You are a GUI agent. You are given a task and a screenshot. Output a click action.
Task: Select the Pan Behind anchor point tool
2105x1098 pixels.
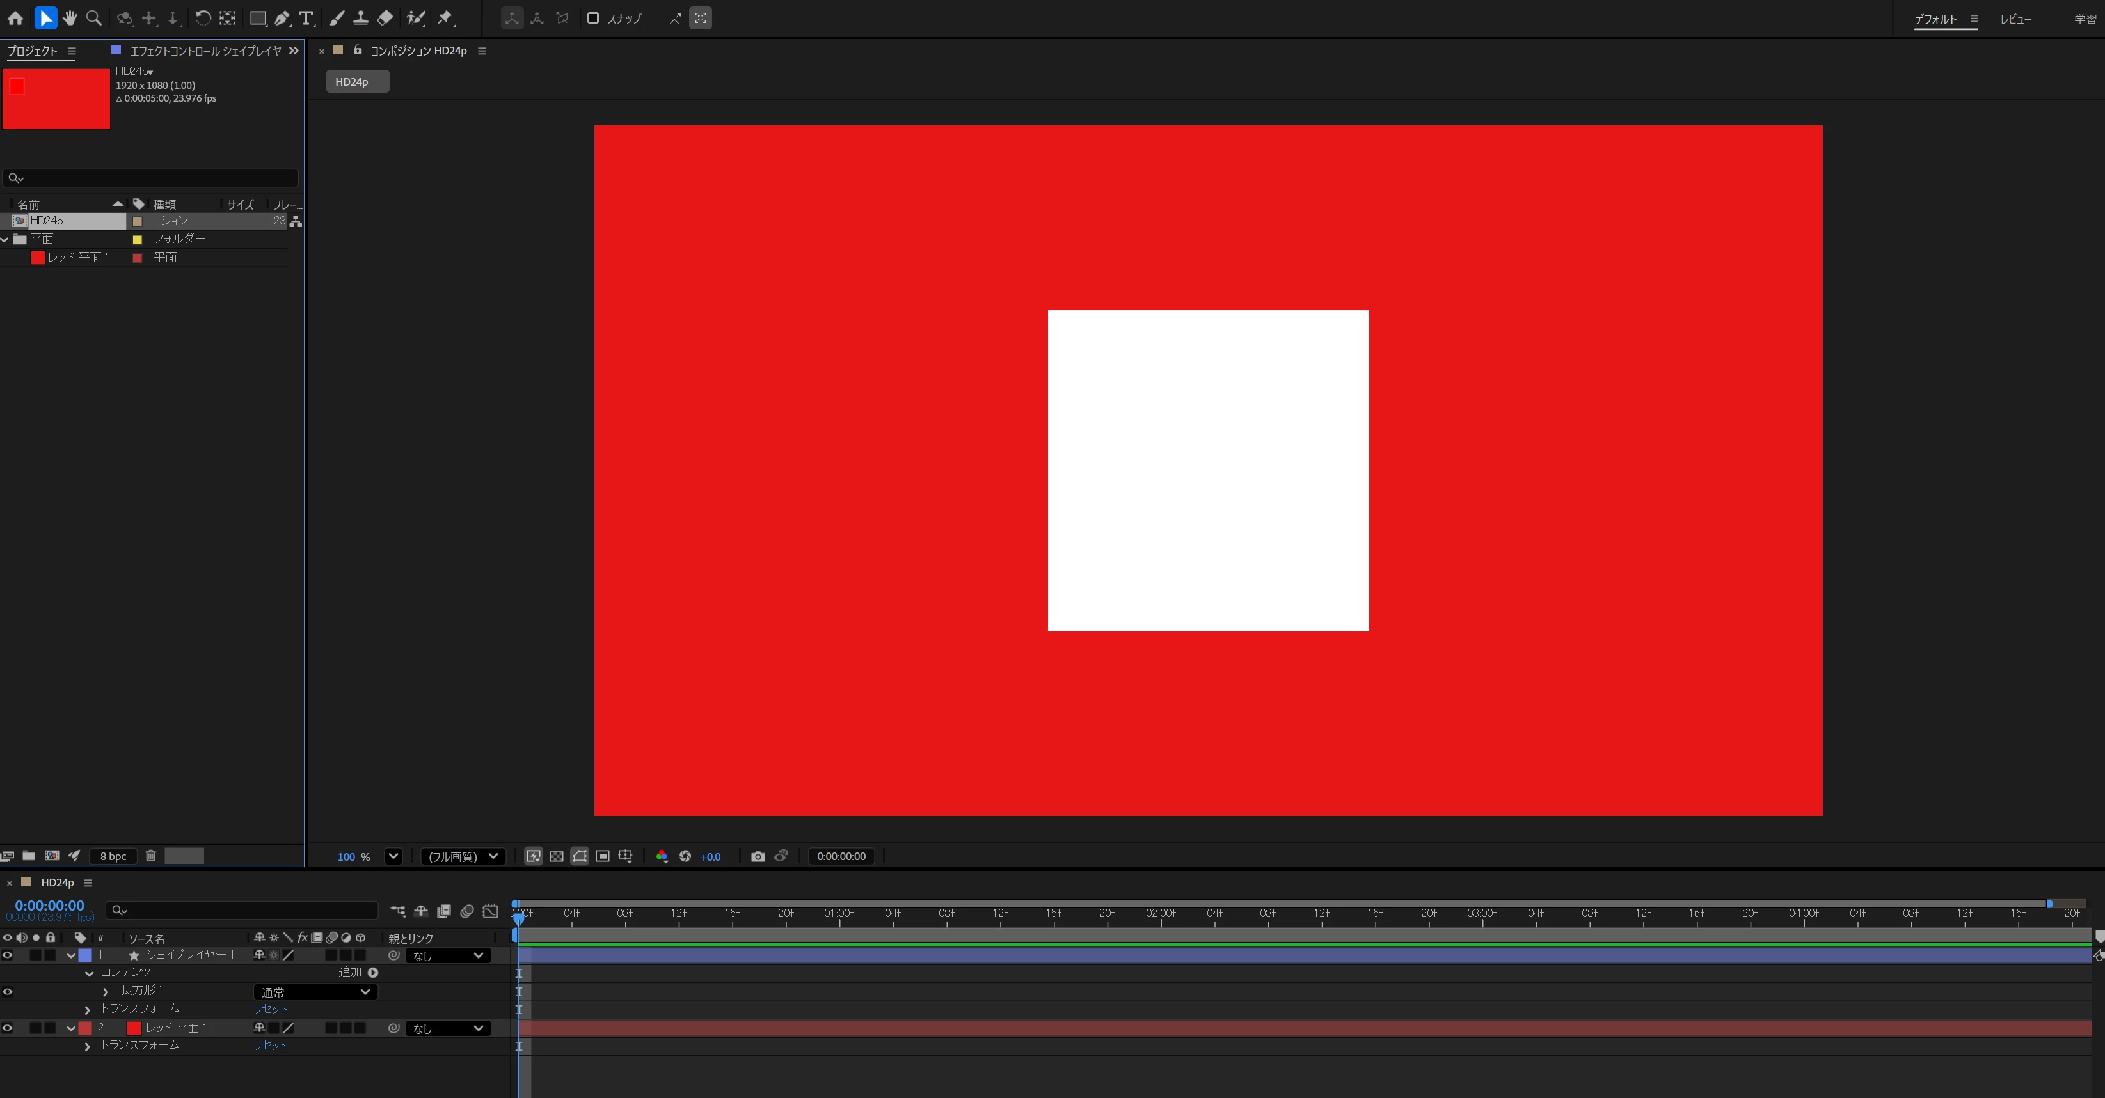click(228, 18)
